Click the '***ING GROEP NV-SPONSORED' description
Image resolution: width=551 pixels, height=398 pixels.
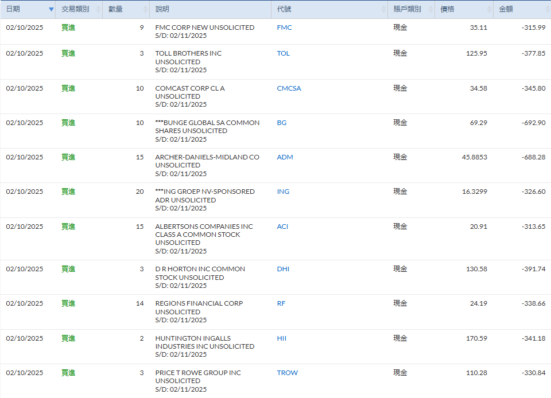pos(205,192)
